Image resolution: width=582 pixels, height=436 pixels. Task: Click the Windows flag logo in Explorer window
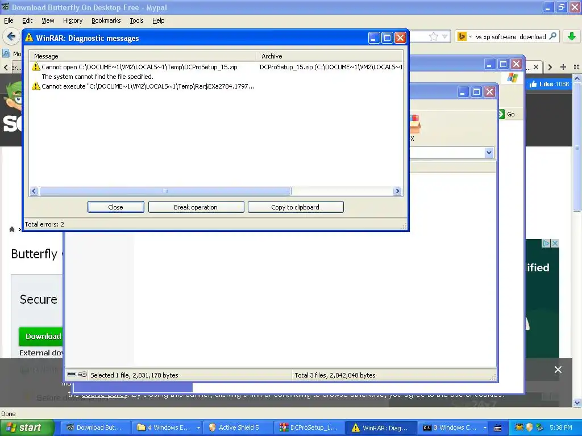[x=513, y=78]
